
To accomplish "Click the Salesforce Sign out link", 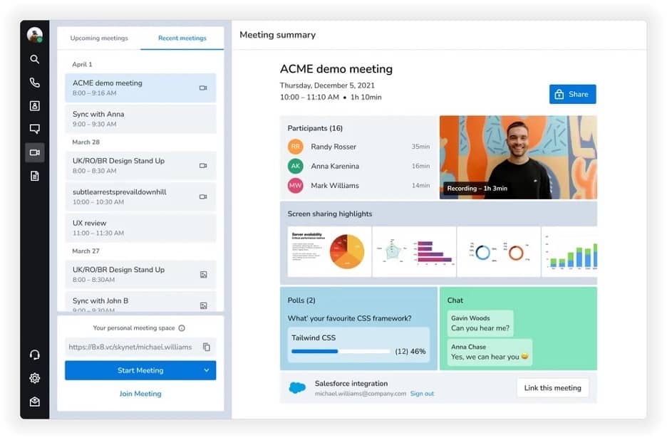I will coord(422,394).
